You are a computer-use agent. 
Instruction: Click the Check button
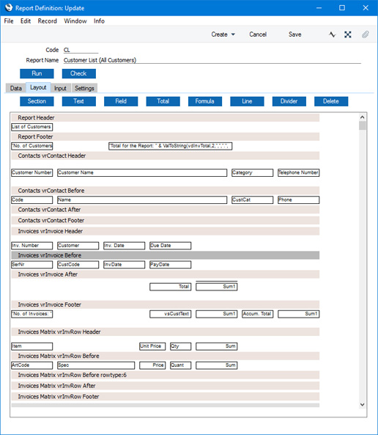pos(78,73)
